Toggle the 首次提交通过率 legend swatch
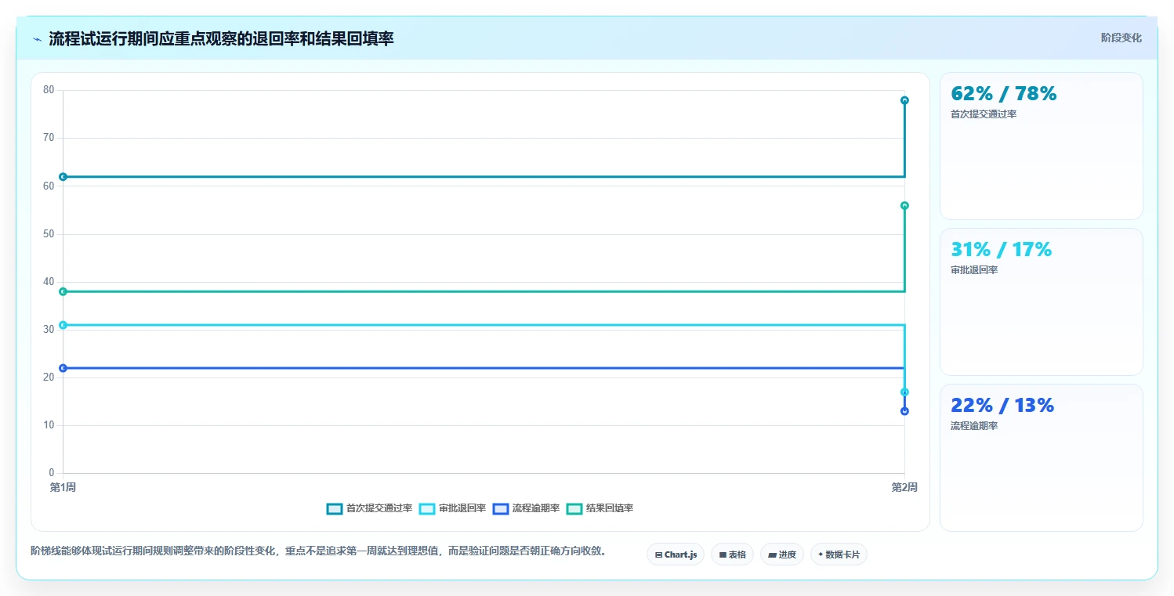Screen dimensions: 1174x596 (x=335, y=508)
